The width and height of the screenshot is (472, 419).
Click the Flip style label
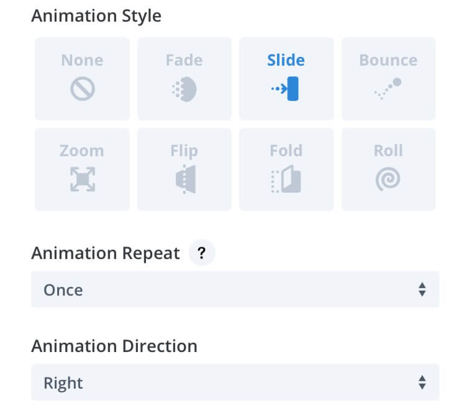(184, 151)
